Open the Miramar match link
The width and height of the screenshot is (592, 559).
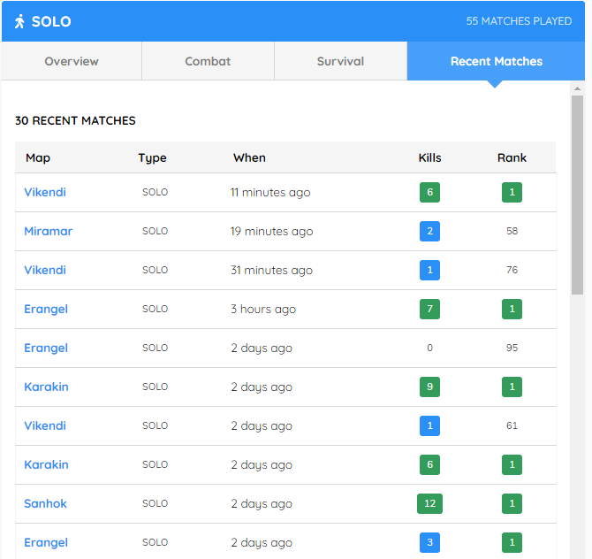pyautogui.click(x=49, y=232)
